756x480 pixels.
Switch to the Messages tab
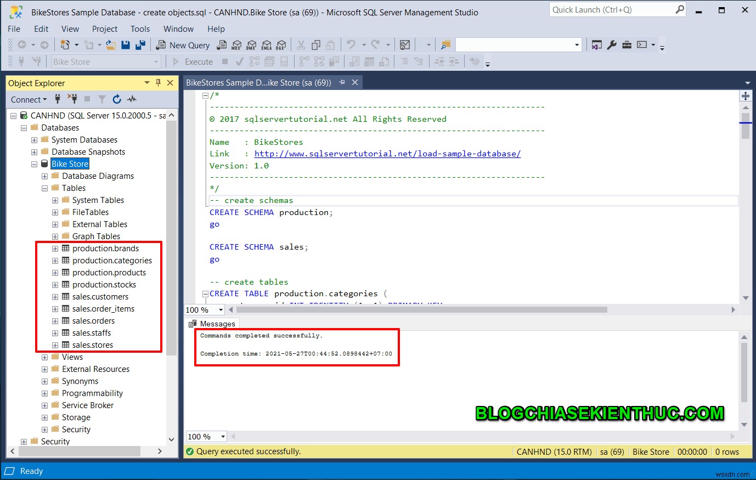tap(217, 324)
